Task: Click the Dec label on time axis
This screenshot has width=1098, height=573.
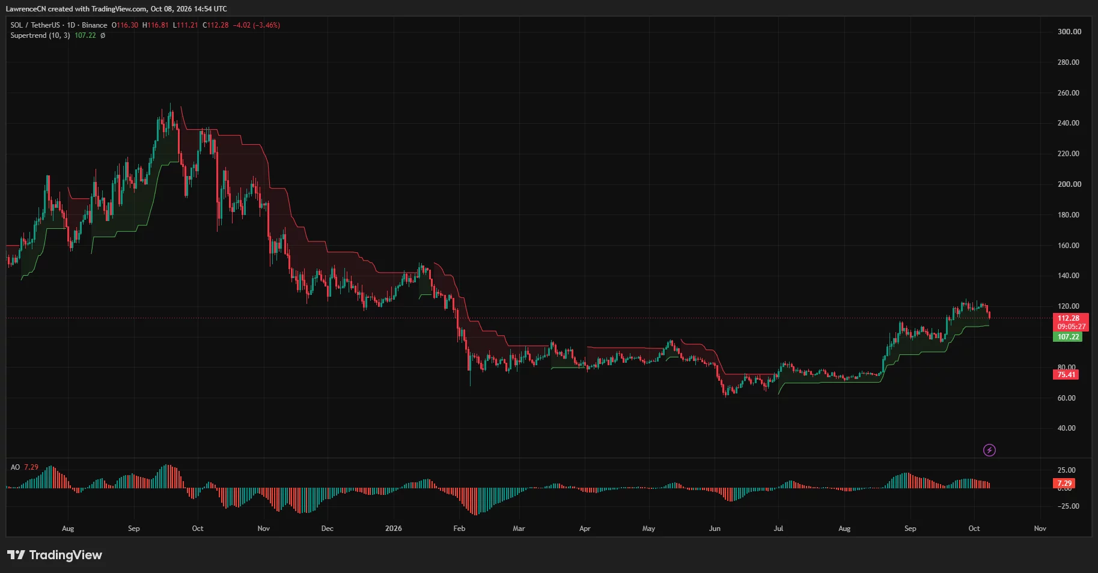Action: 327,529
